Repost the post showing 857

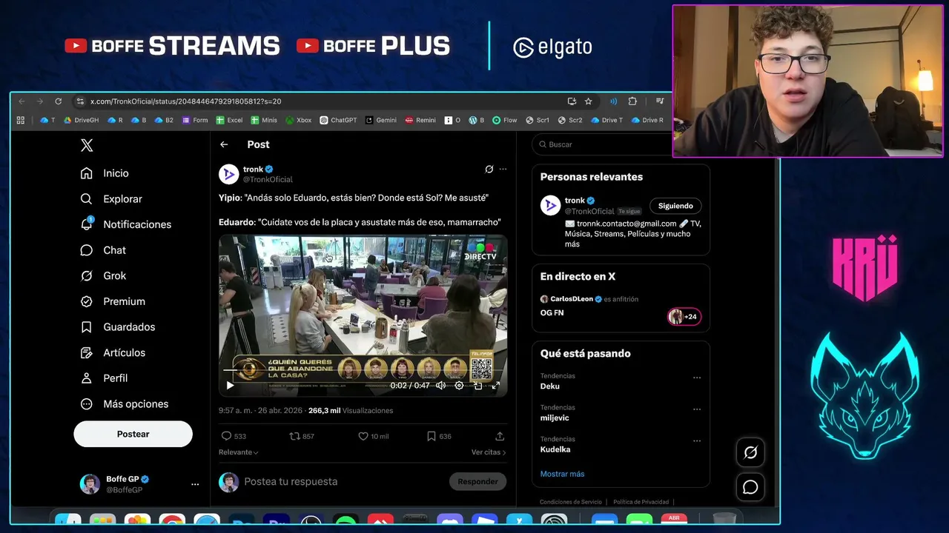pos(302,436)
